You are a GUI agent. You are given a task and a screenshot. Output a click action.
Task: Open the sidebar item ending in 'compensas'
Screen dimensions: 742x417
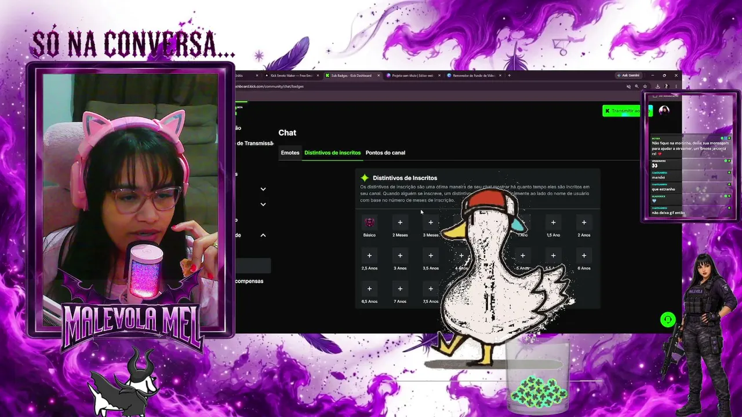249,281
